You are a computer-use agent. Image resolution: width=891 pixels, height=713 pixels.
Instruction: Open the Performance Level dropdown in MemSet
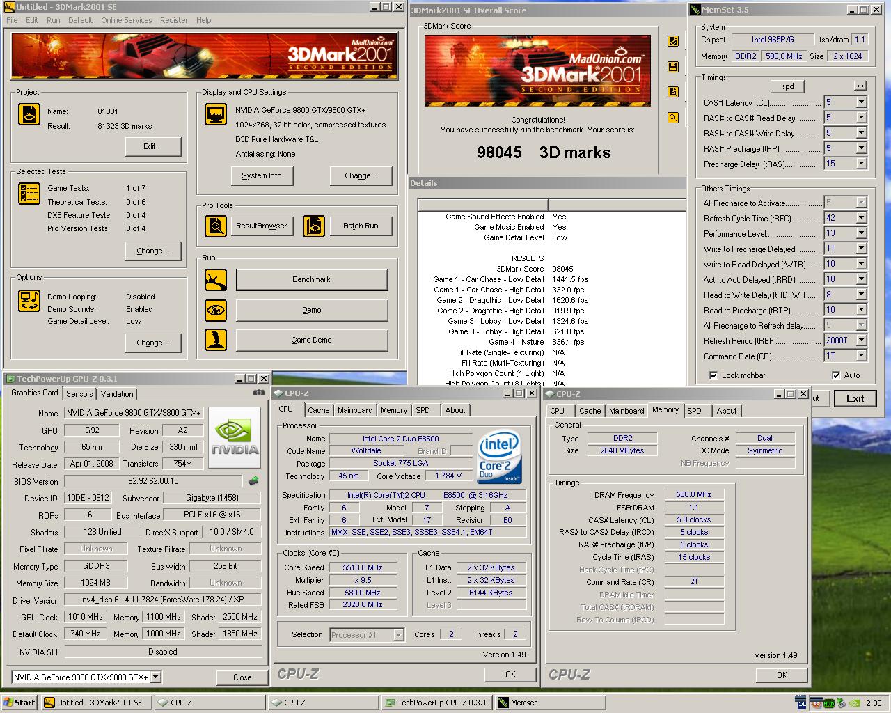point(861,233)
